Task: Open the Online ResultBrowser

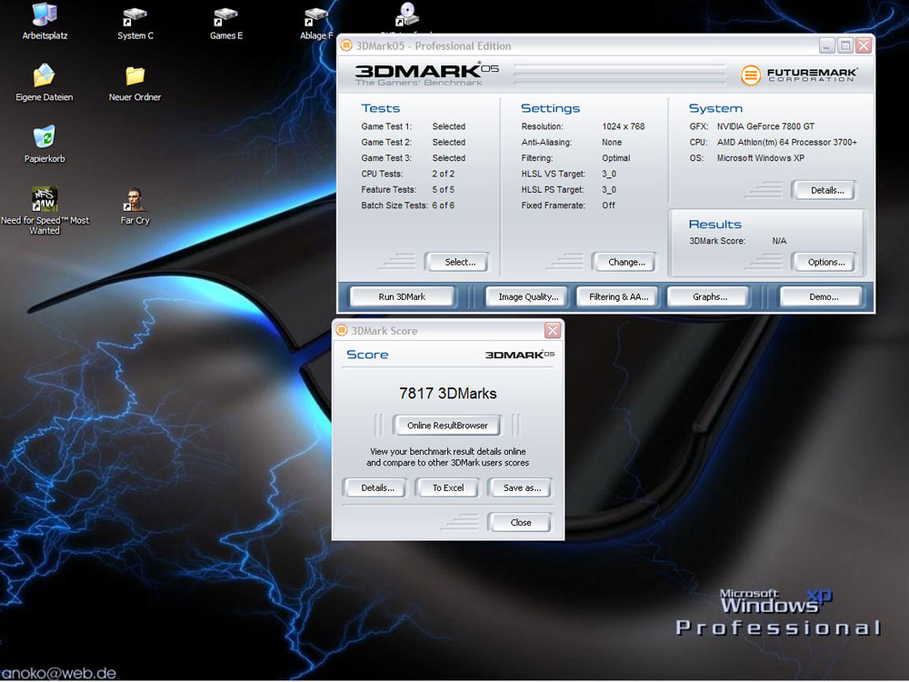Action: pos(447,426)
